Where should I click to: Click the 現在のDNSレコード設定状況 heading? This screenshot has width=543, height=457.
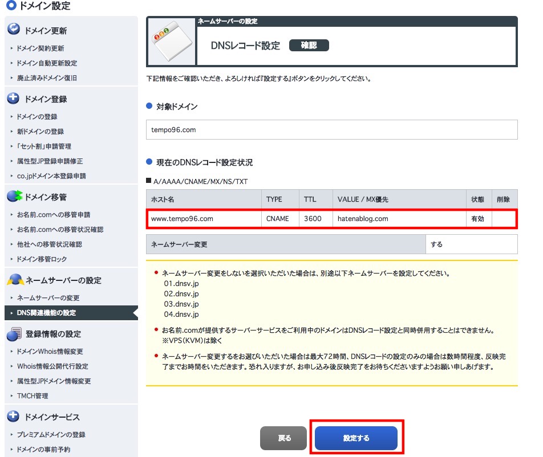click(204, 162)
